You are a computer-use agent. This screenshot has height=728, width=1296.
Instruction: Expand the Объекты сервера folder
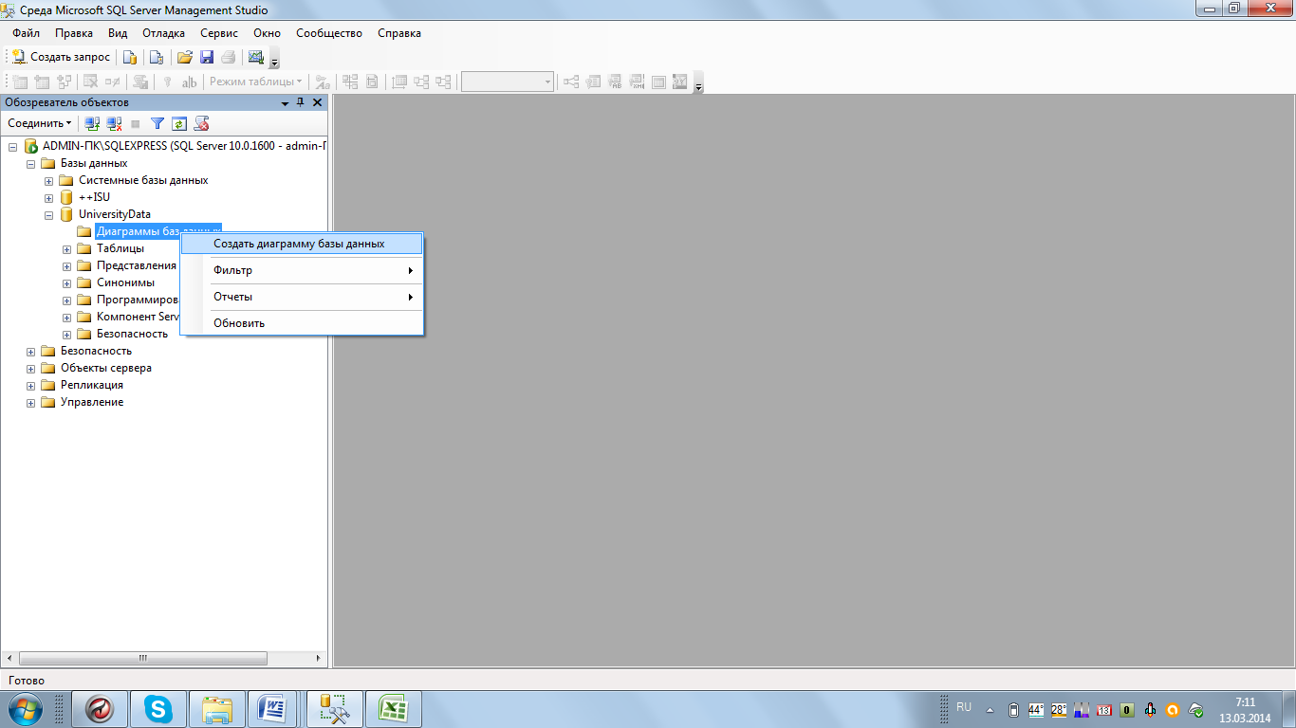pos(31,369)
